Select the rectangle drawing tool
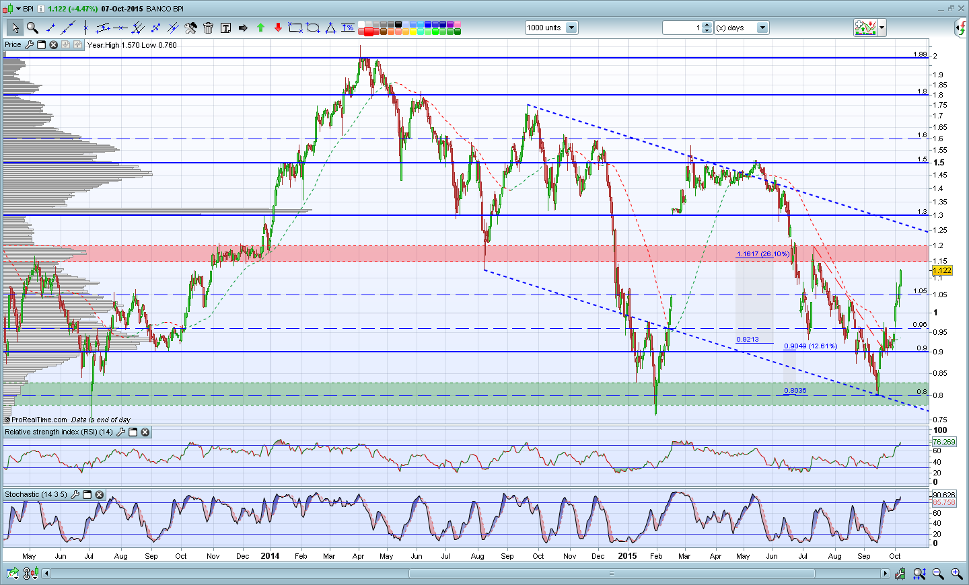This screenshot has width=969, height=585. pyautogui.click(x=295, y=28)
